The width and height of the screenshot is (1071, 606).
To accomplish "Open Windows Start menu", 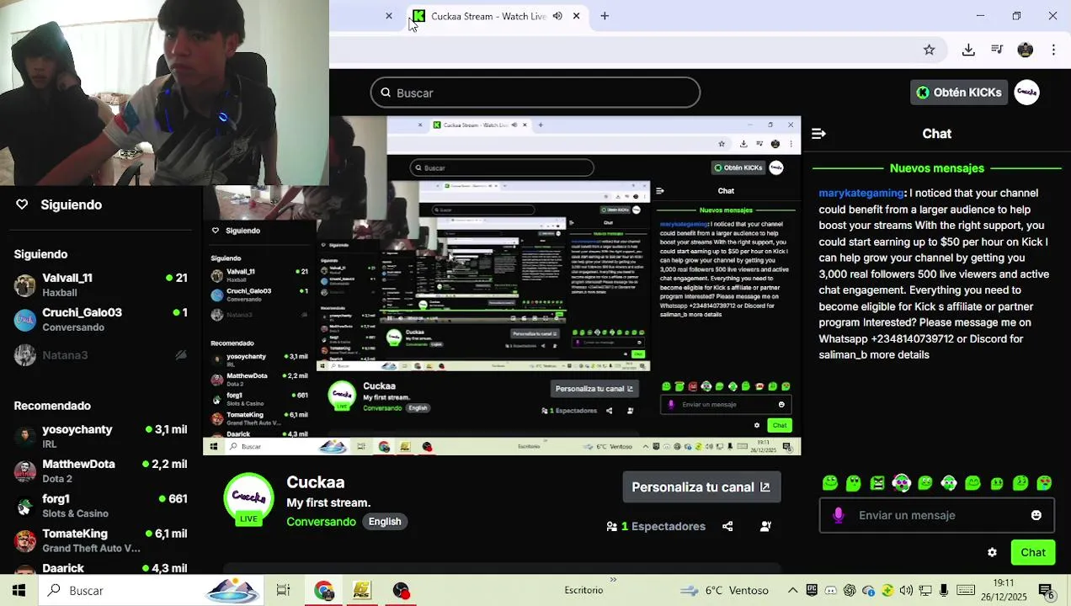I will click(19, 590).
